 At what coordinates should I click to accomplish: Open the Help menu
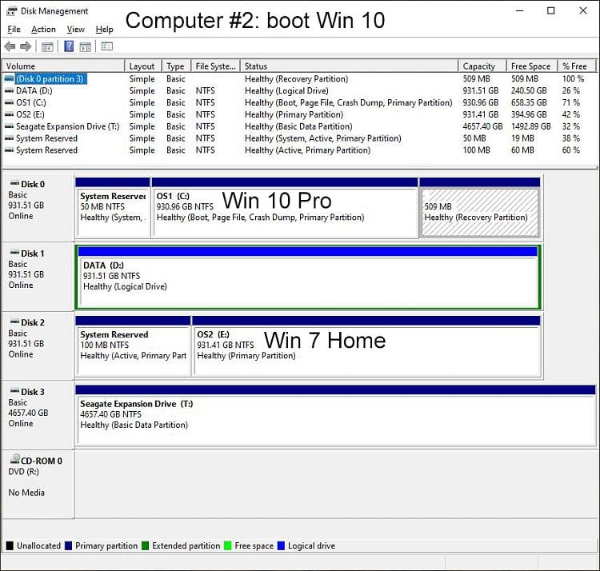[104, 30]
